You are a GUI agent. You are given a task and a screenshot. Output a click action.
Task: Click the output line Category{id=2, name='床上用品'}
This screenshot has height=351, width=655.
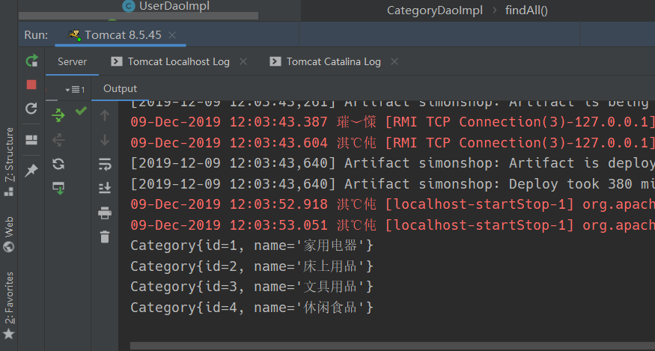click(x=252, y=266)
